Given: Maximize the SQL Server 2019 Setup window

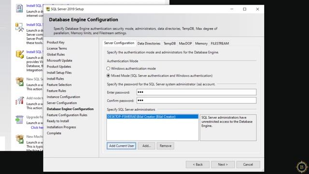Looking at the screenshot, I should click(x=245, y=9).
